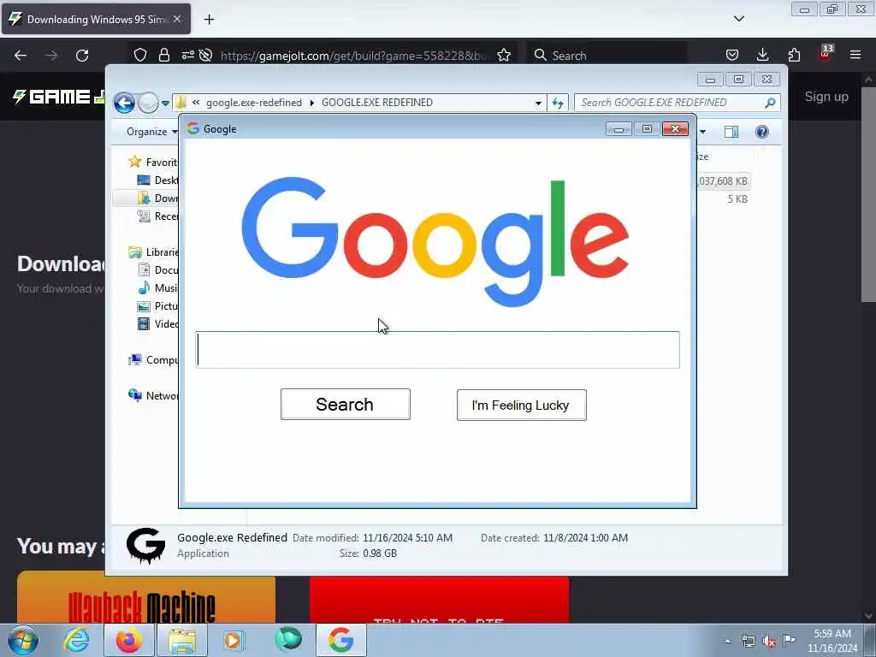The image size is (876, 657).
Task: Click the muted volume tray icon
Action: pyautogui.click(x=769, y=641)
